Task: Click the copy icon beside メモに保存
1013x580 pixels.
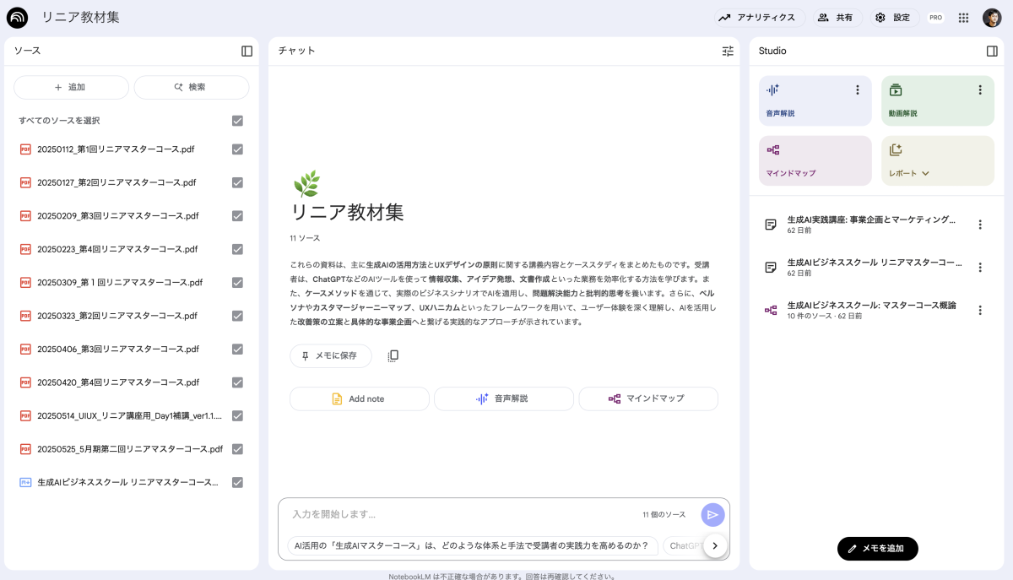Action: 393,355
